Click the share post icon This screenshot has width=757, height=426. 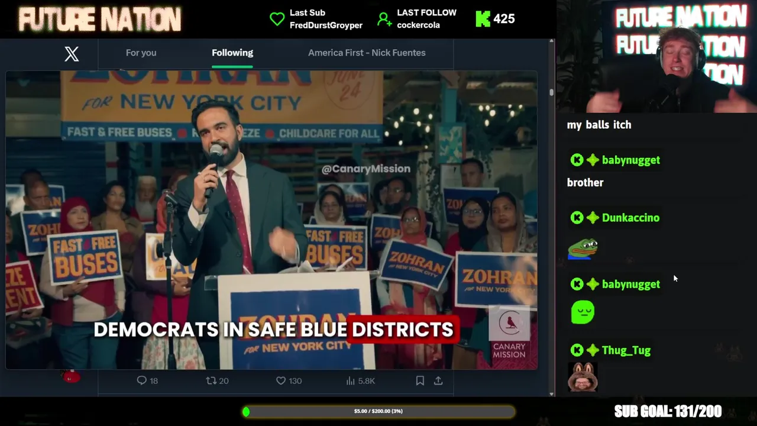[438, 380]
